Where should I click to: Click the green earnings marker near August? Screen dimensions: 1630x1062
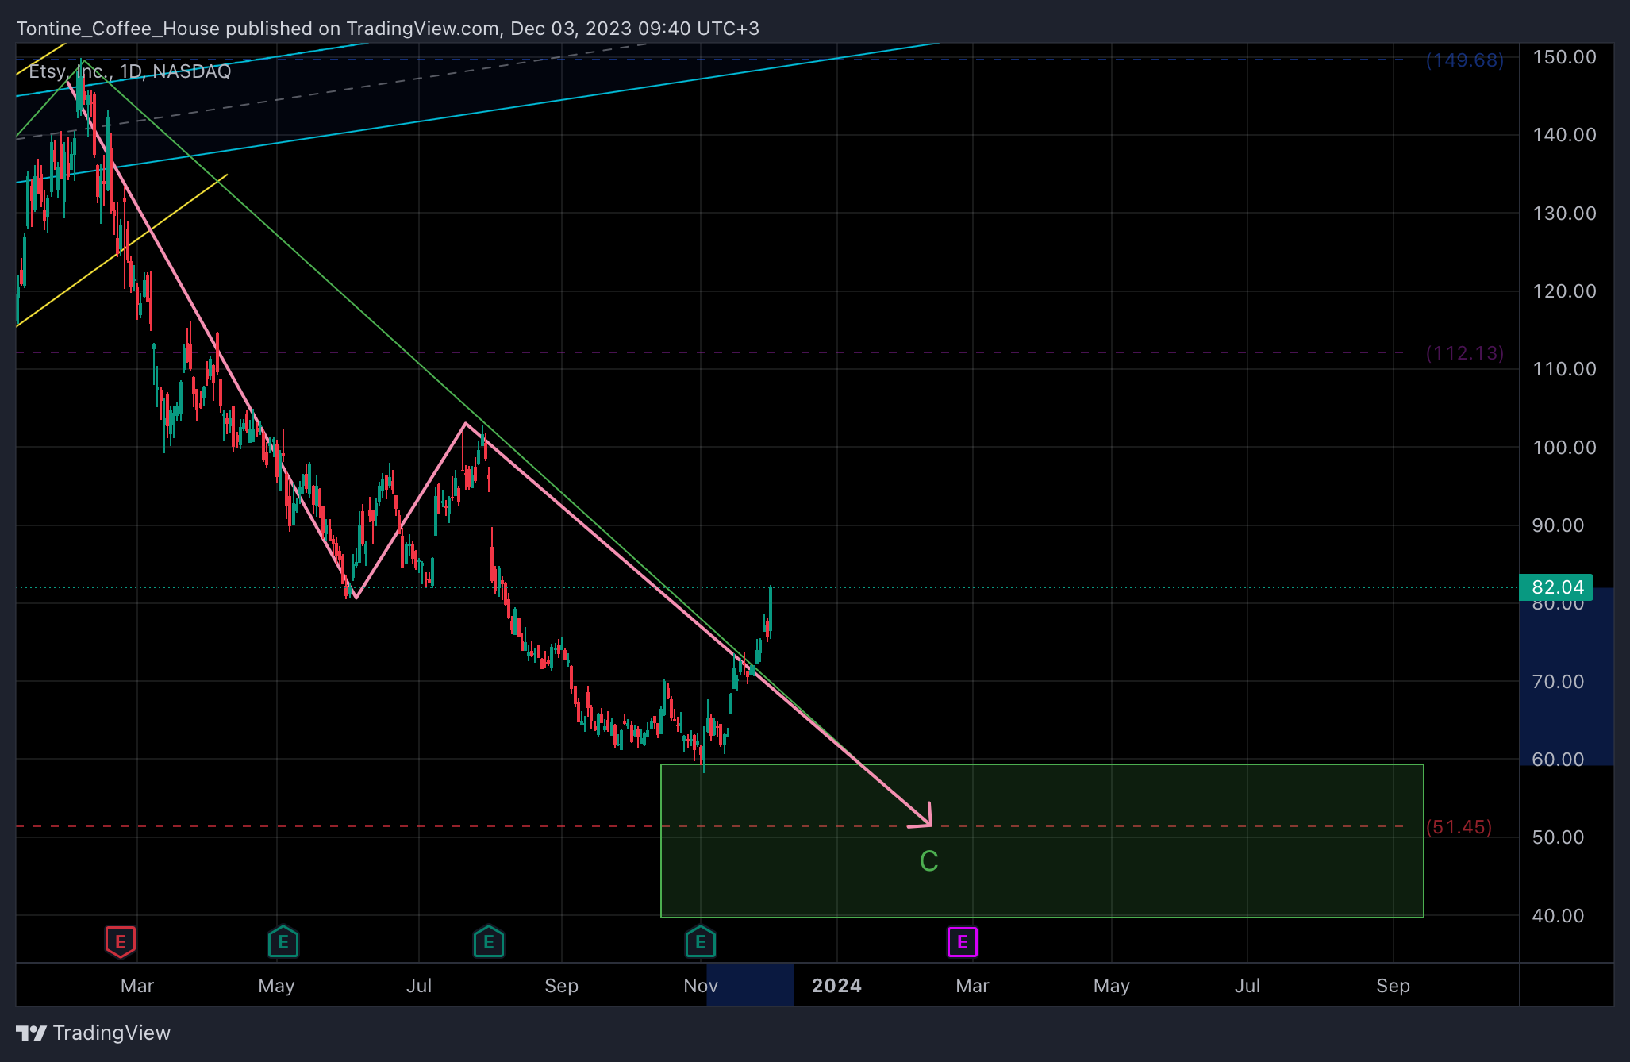click(489, 942)
